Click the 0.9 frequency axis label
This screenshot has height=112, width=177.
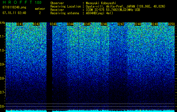pos(3,64)
